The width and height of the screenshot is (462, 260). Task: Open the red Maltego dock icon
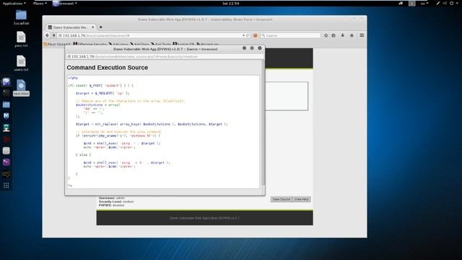point(6,139)
